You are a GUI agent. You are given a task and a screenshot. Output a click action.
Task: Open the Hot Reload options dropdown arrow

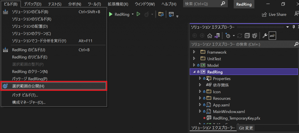(x=152, y=15)
